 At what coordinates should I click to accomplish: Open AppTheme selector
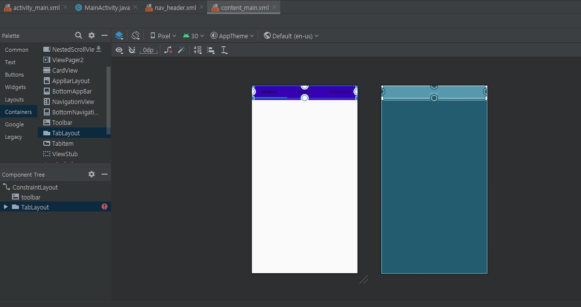point(232,36)
